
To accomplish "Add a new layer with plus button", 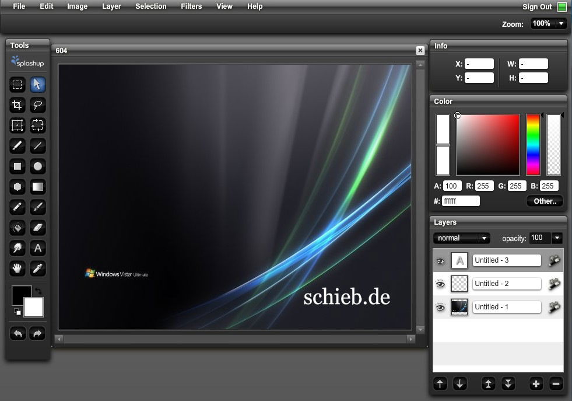I will pos(536,384).
